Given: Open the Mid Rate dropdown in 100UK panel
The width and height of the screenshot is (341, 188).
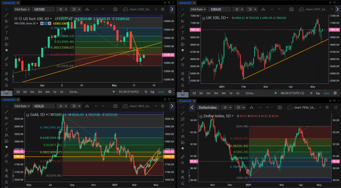Looking at the screenshot, I should coord(198,9).
